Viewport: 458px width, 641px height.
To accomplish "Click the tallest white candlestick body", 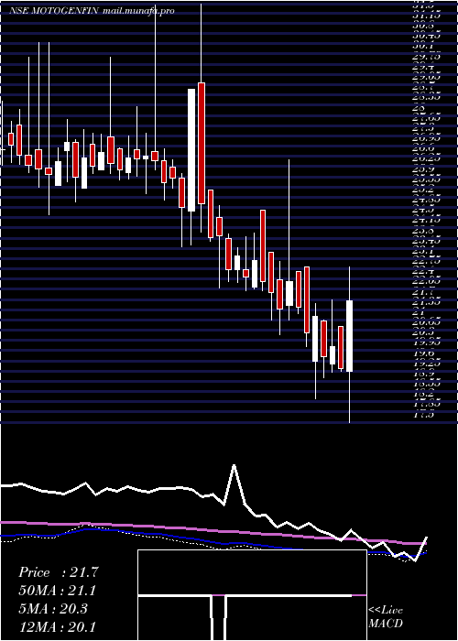I will (x=191, y=150).
